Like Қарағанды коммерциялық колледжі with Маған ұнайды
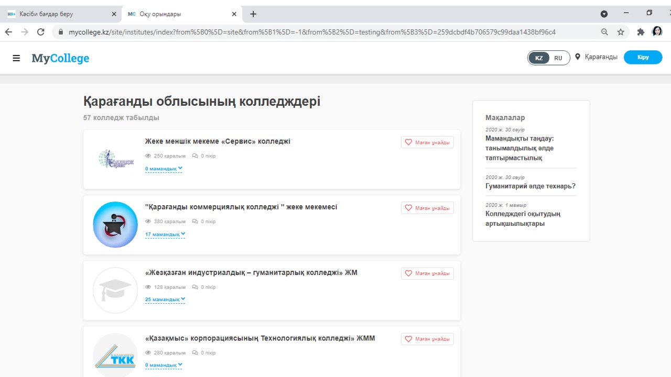Viewport: 671px width, 377px height. 427,208
